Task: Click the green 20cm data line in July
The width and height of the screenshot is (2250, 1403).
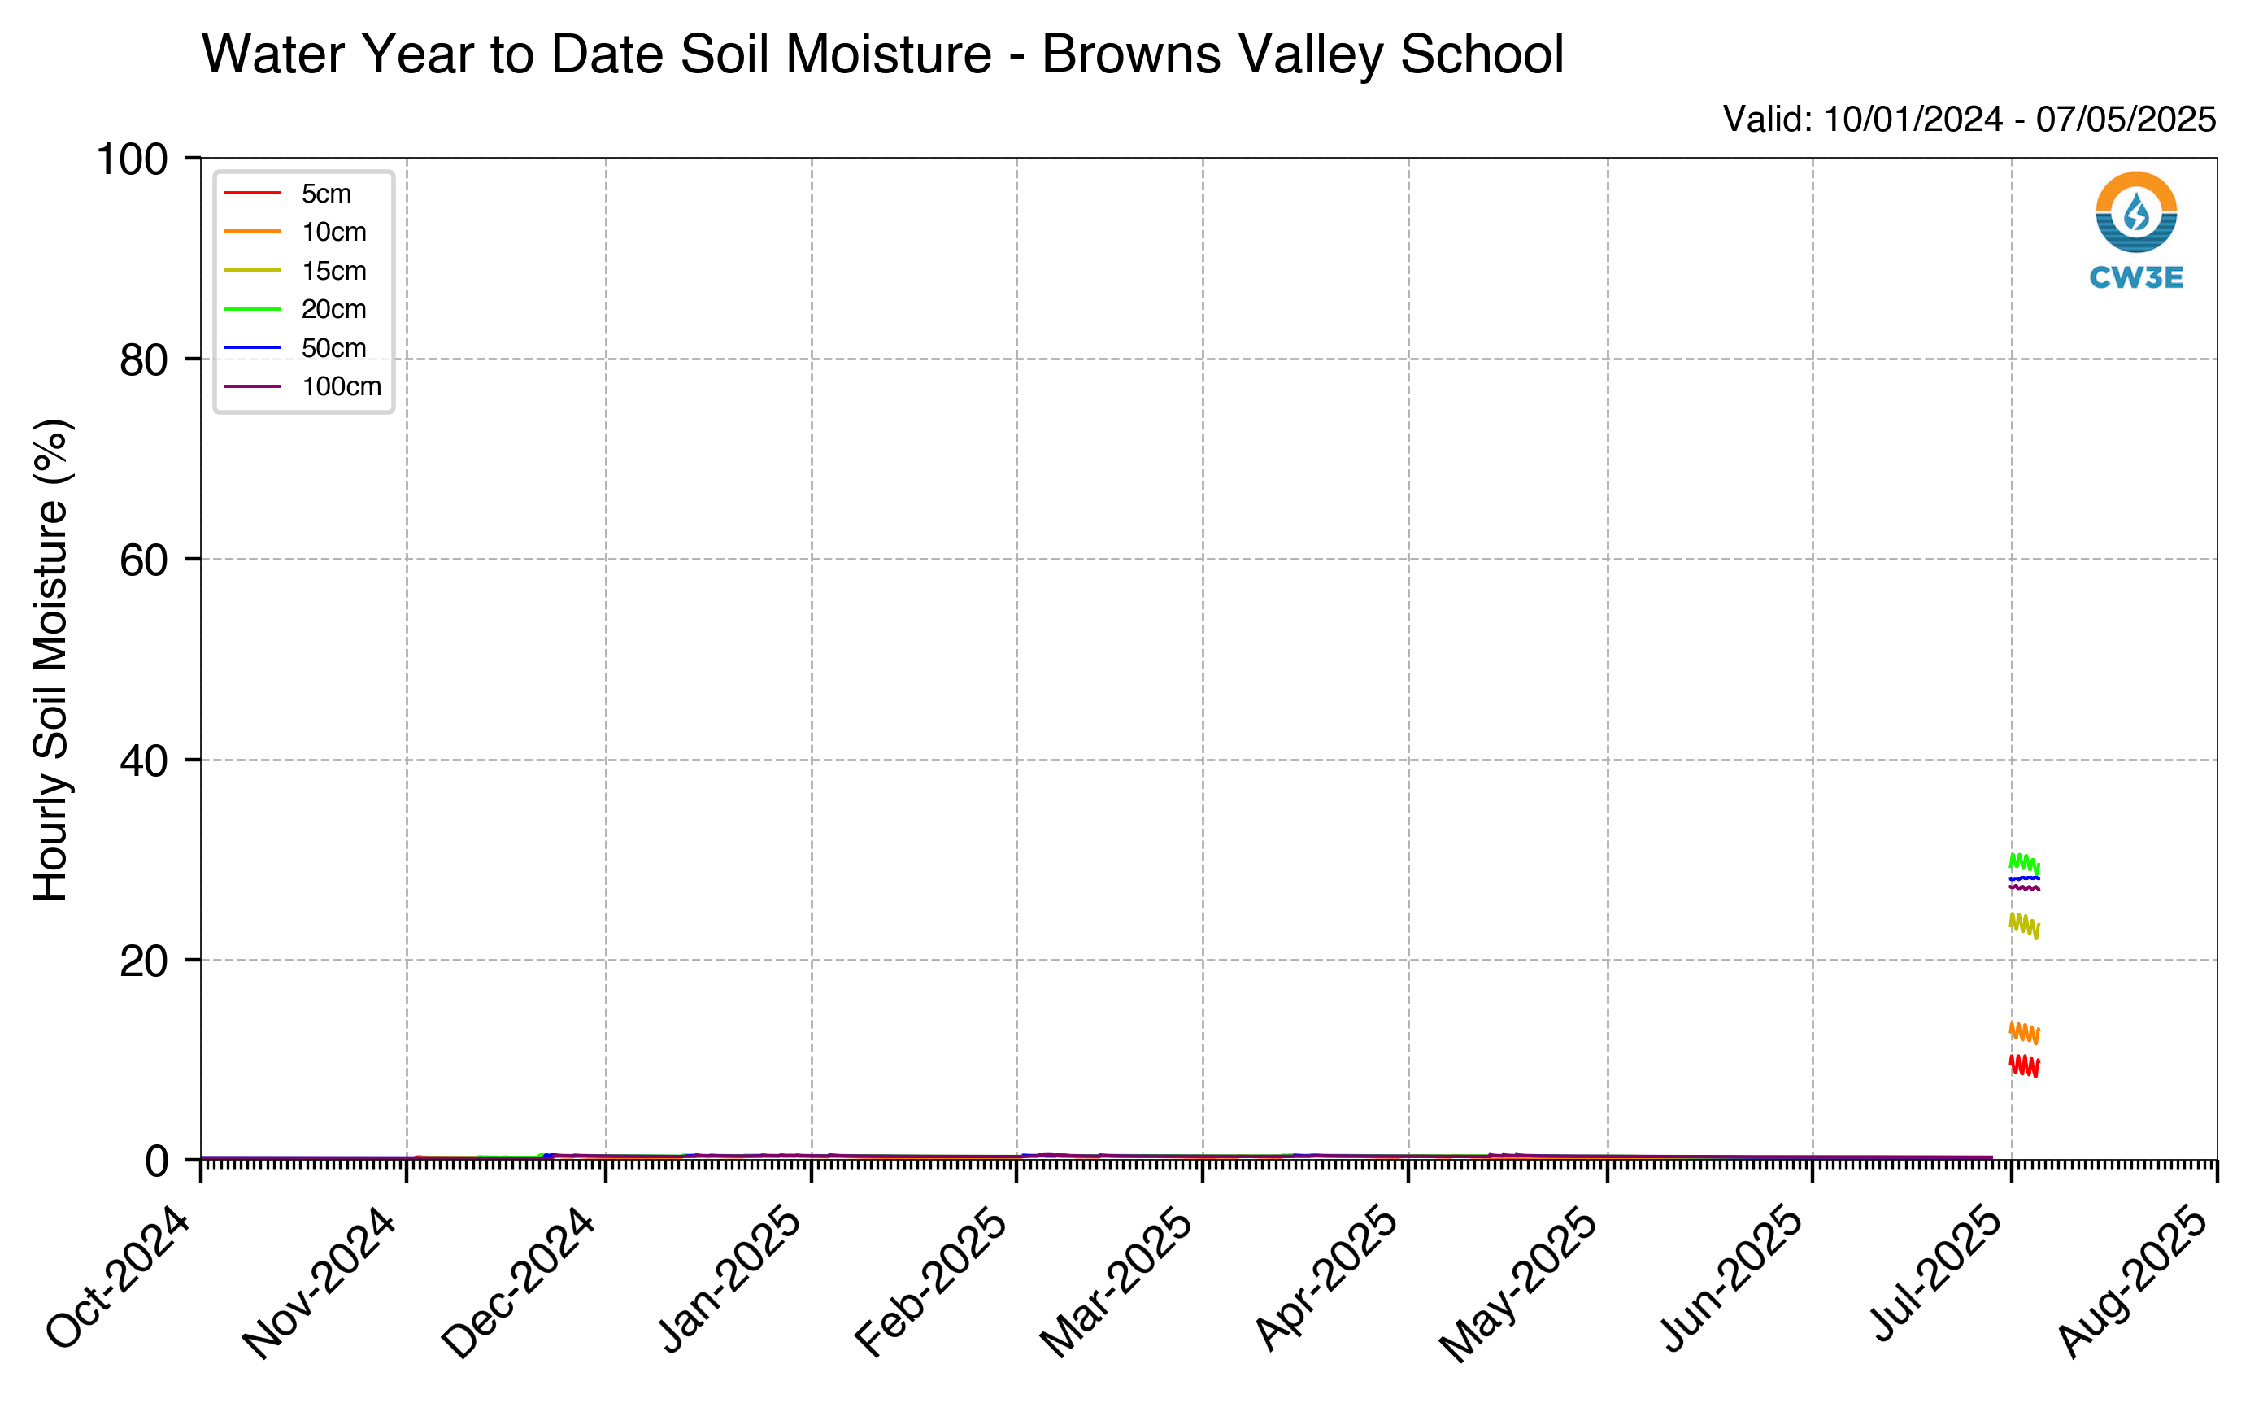Action: tap(2024, 863)
